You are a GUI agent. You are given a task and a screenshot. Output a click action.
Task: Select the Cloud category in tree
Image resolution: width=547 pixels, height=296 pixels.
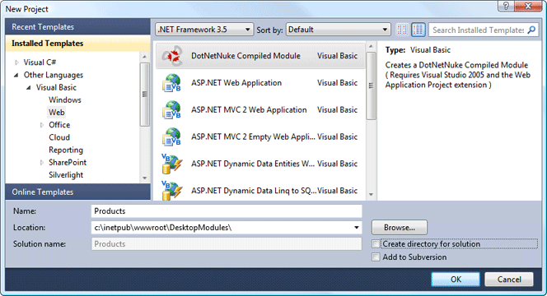[59, 137]
